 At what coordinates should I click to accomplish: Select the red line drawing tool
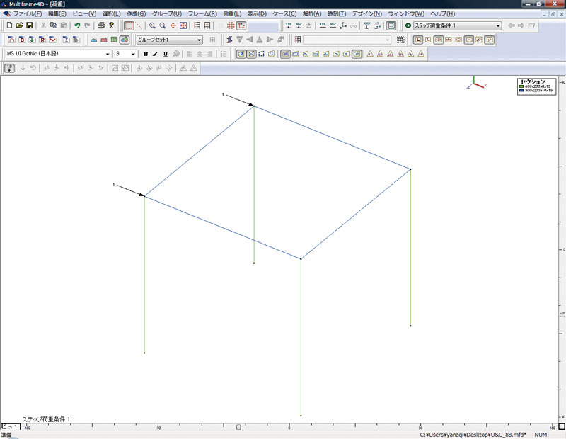[x=139, y=25]
